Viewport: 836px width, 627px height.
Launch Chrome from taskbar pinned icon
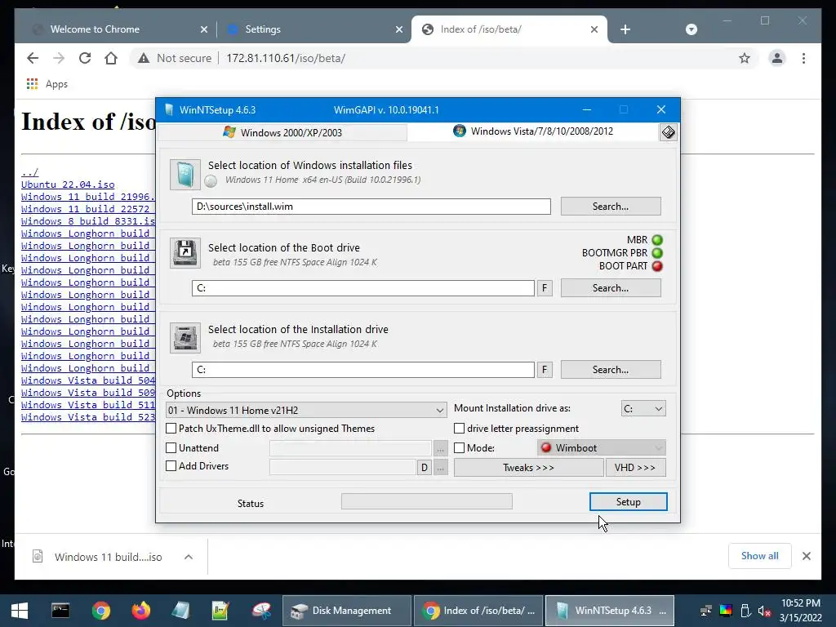(100, 611)
